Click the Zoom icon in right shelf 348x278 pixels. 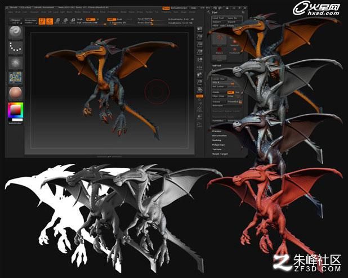point(199,37)
